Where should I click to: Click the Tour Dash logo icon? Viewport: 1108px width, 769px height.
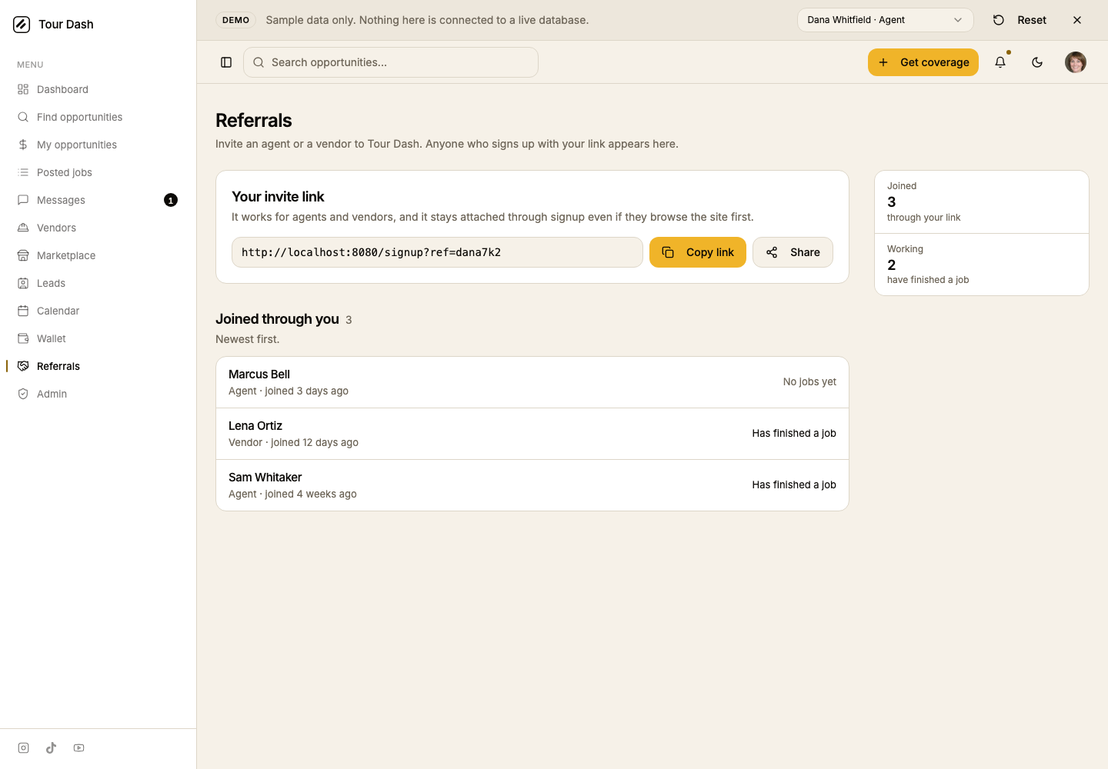(x=22, y=25)
